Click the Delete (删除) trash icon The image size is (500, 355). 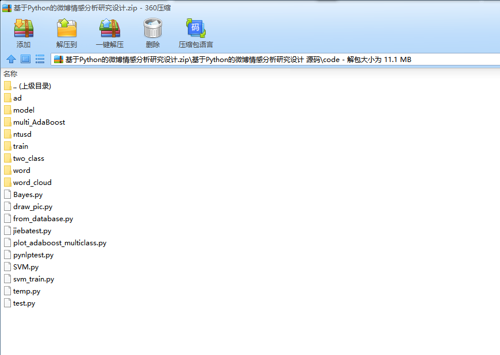click(153, 28)
